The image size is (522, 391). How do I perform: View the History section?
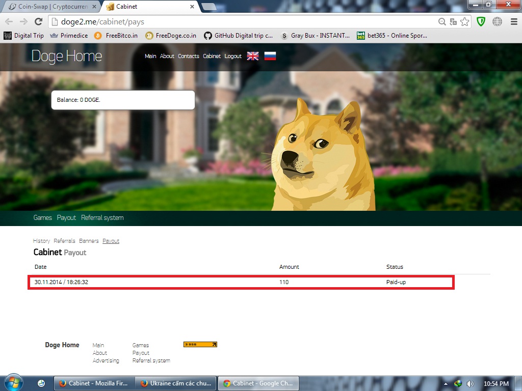41,241
